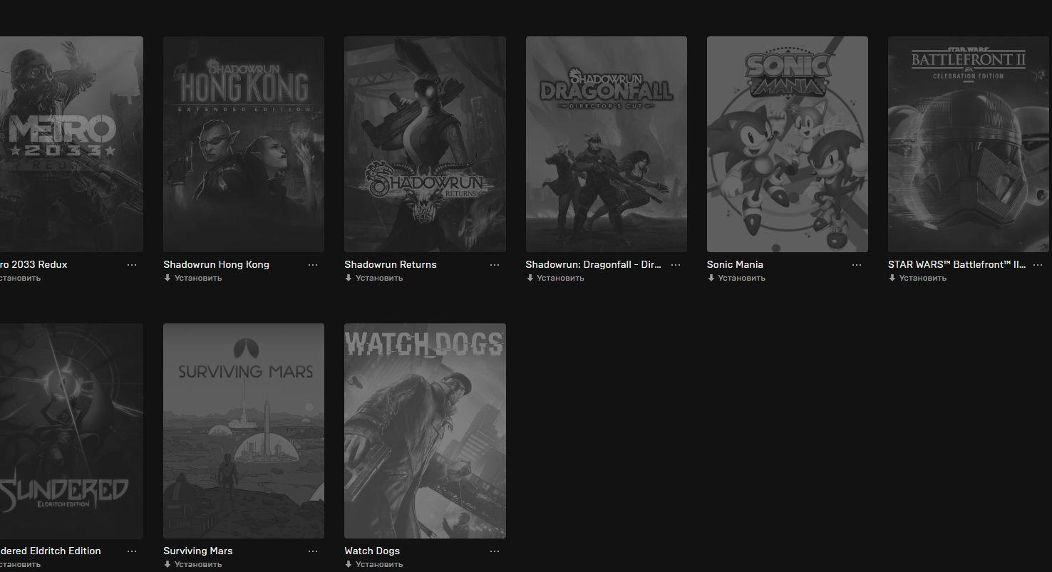This screenshot has height=572, width=1052.
Task: Install Shadowrun: Dragonfall via Установить
Action: coord(555,278)
